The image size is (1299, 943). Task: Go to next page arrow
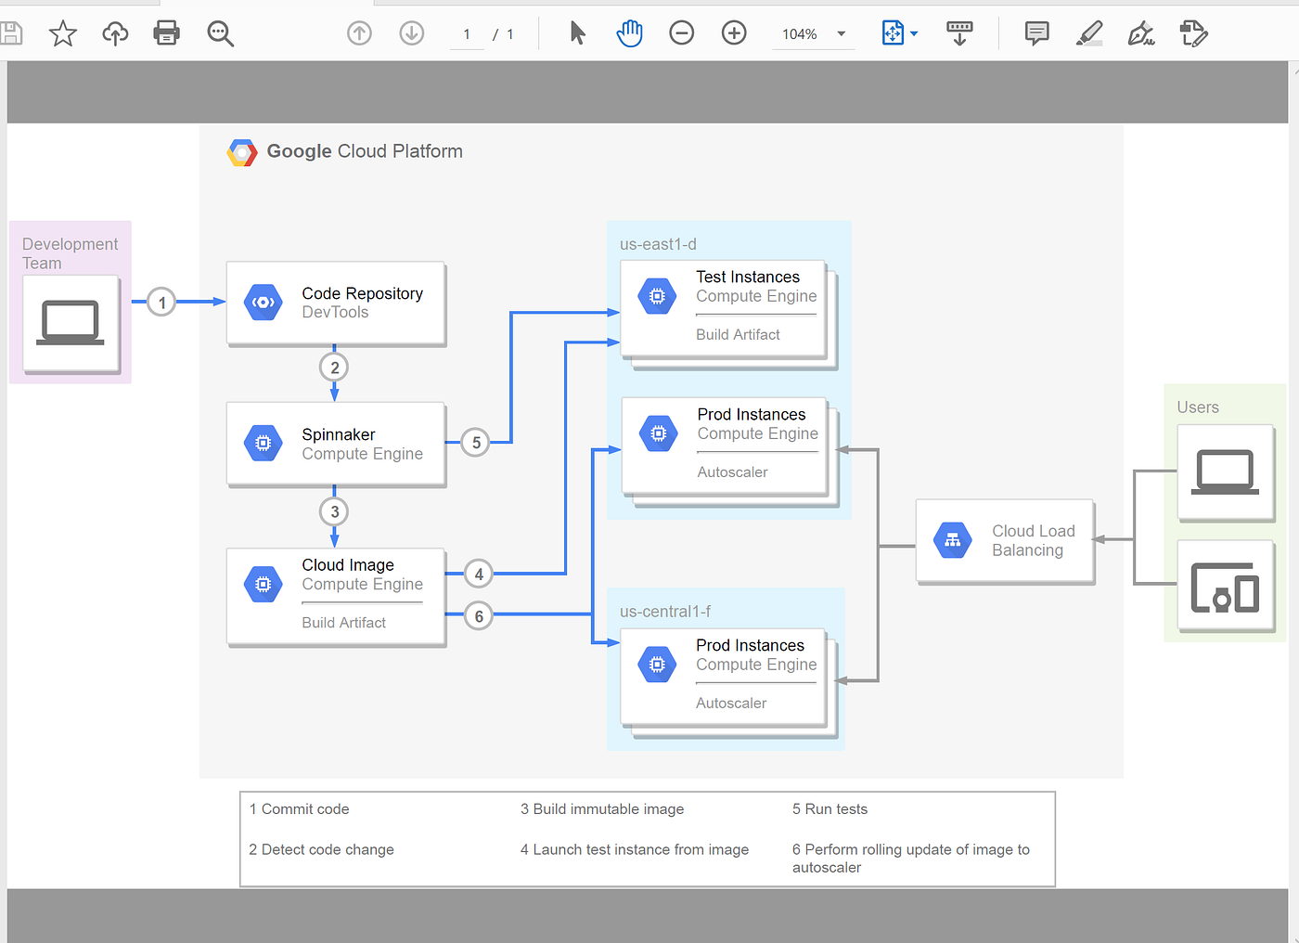412,34
